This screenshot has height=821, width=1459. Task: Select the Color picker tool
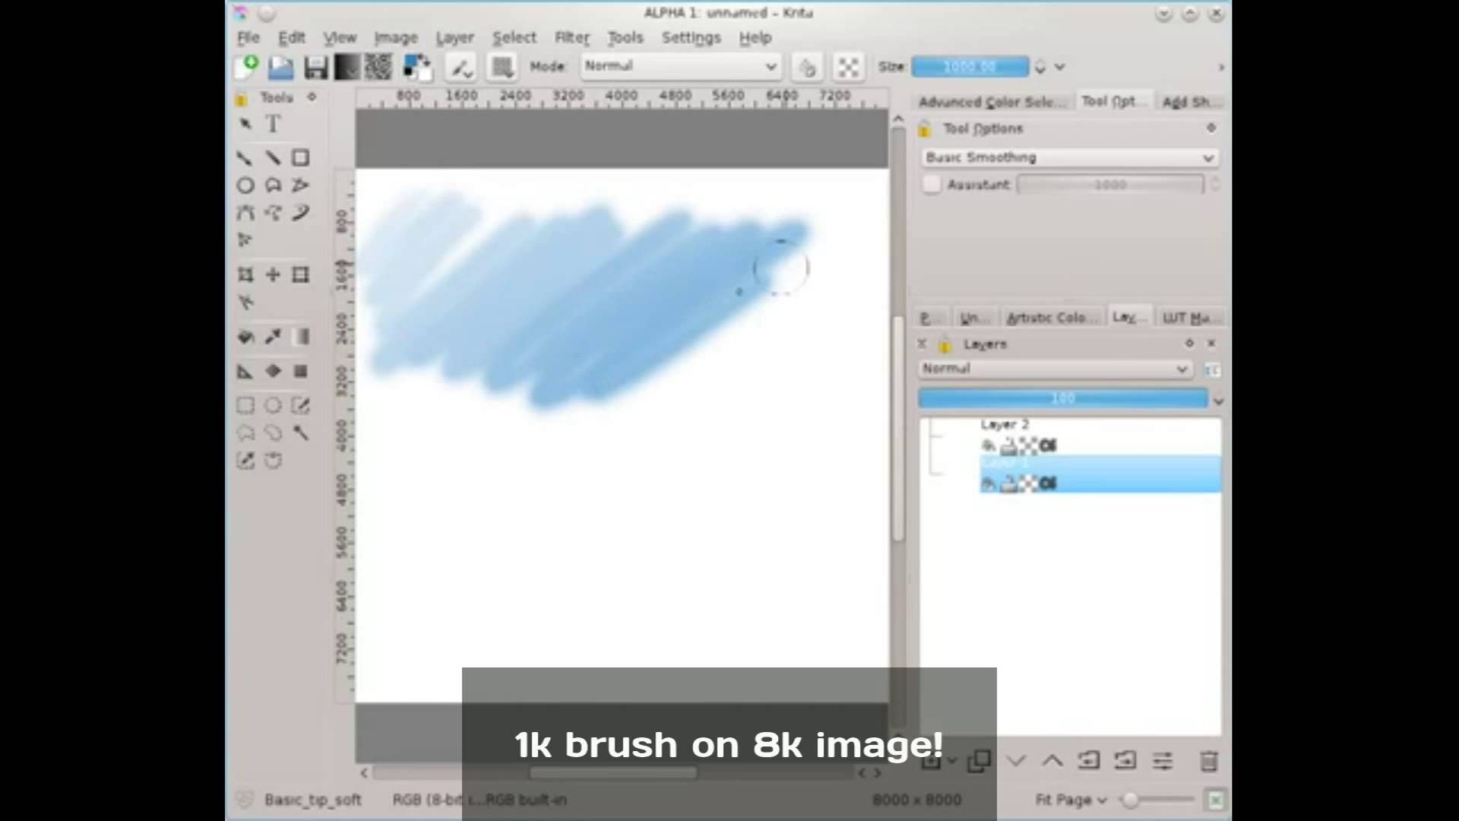[x=273, y=337]
